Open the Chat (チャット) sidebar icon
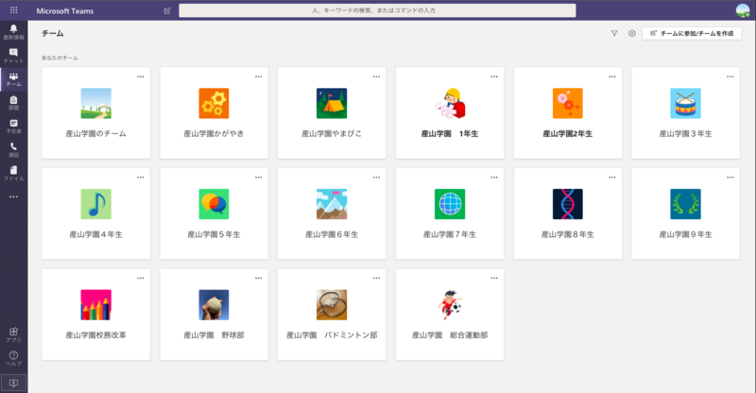The height and width of the screenshot is (393, 756). point(13,56)
